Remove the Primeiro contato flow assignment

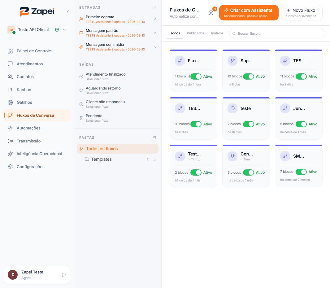coord(155,20)
